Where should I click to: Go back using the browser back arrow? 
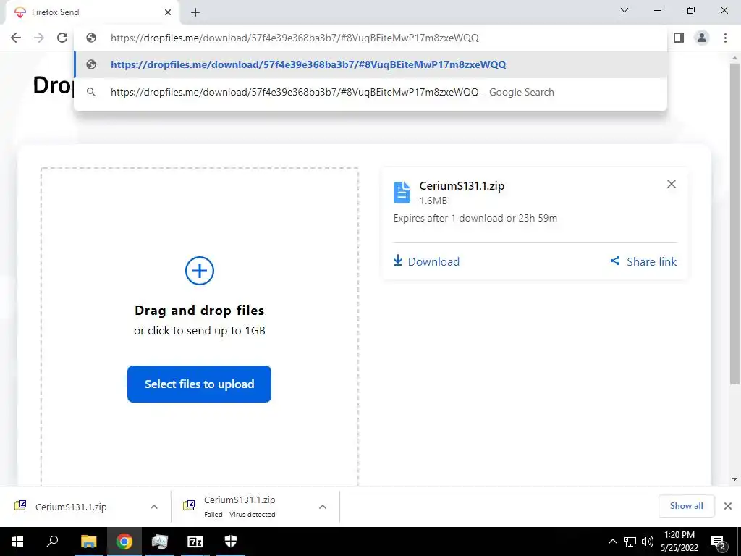click(16, 38)
